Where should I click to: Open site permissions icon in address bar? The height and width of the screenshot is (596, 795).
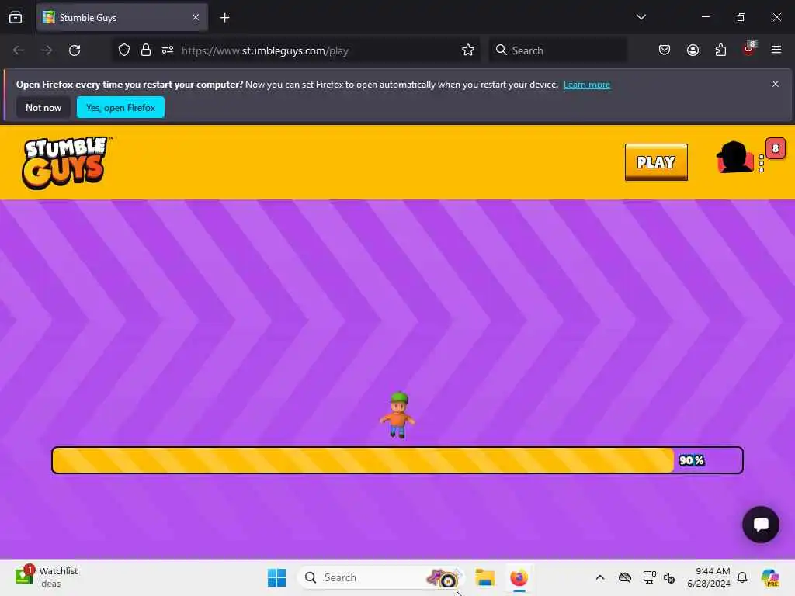coord(168,50)
